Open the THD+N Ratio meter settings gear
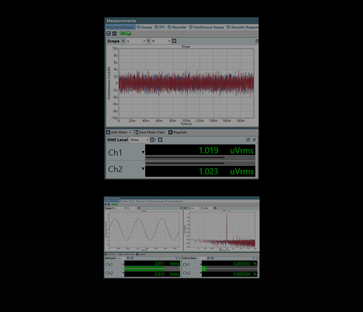The width and height of the screenshot is (363, 312). (x=212, y=258)
